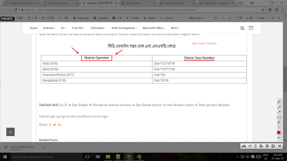Expand the Education menu
The height and width of the screenshot is (161, 287).
[98, 28]
